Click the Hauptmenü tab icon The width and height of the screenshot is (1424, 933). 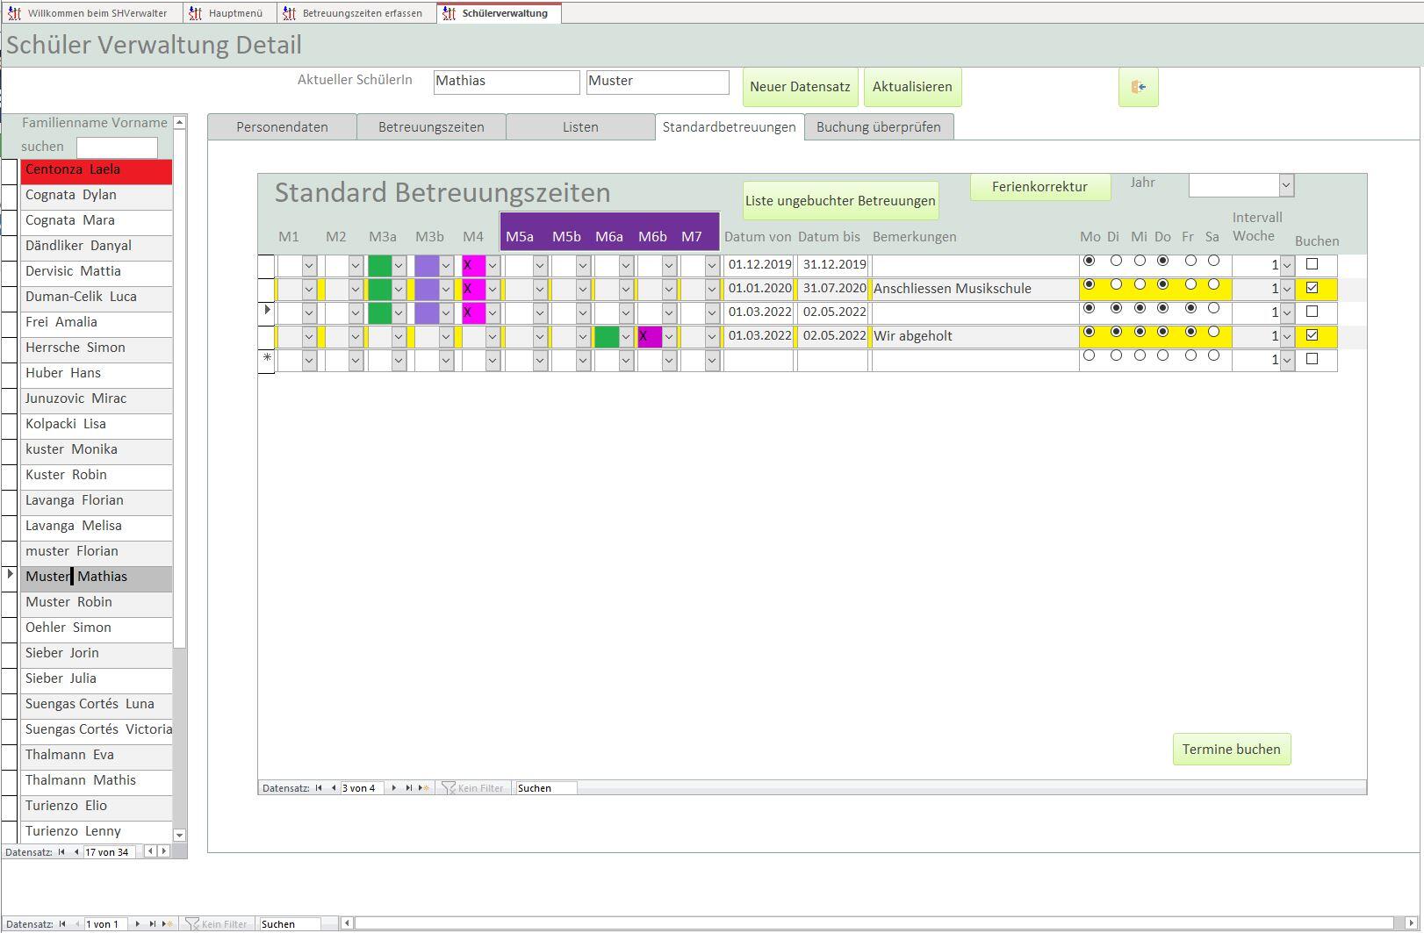click(x=196, y=13)
